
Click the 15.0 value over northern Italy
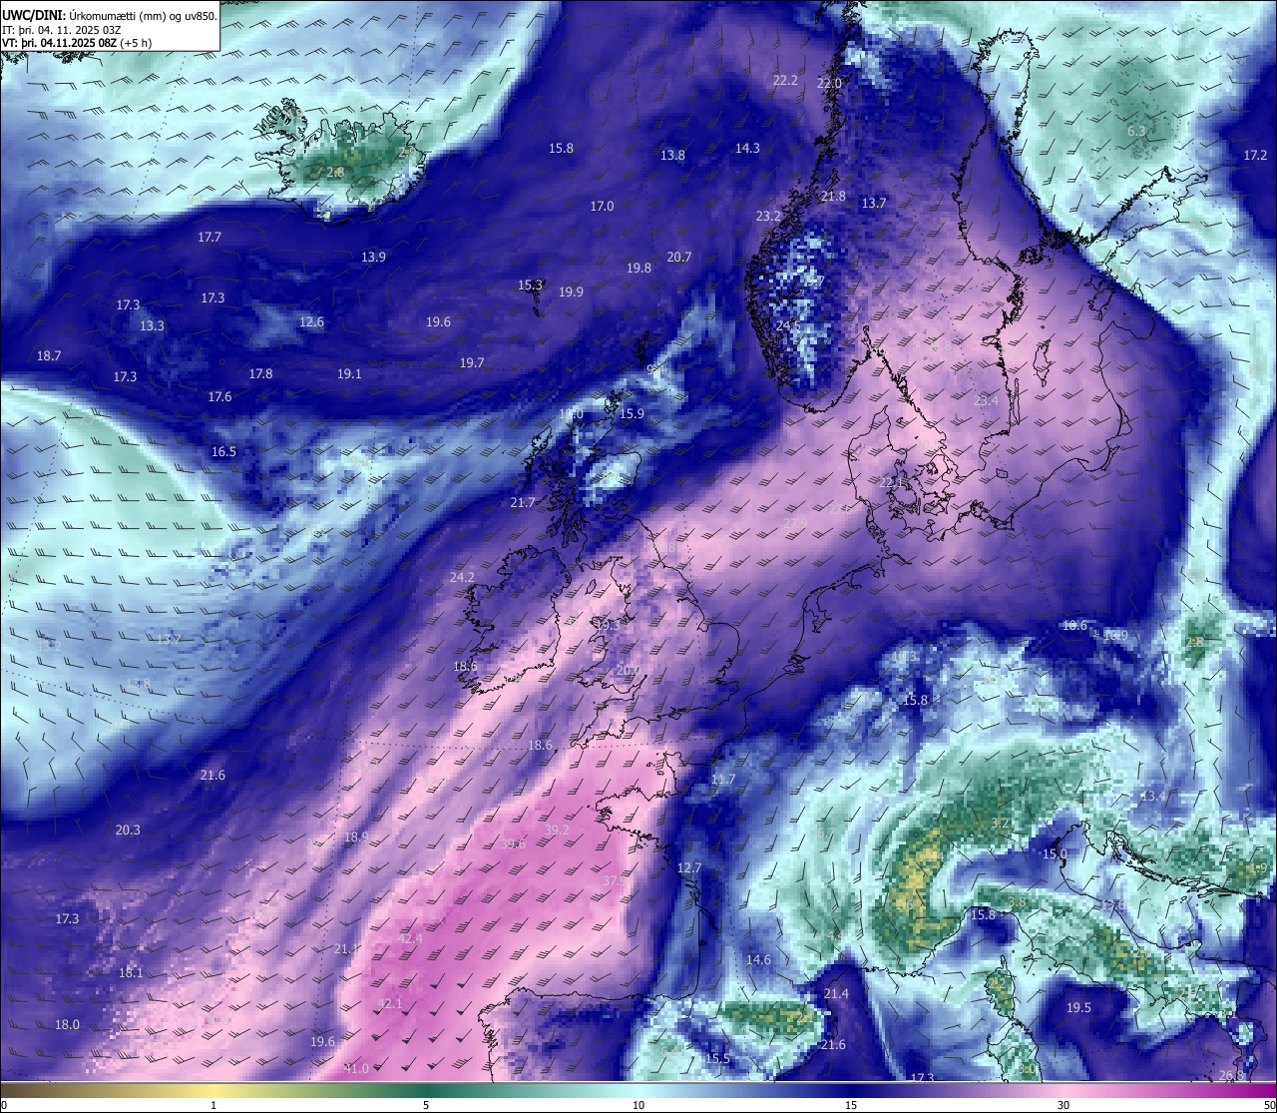click(x=1055, y=853)
